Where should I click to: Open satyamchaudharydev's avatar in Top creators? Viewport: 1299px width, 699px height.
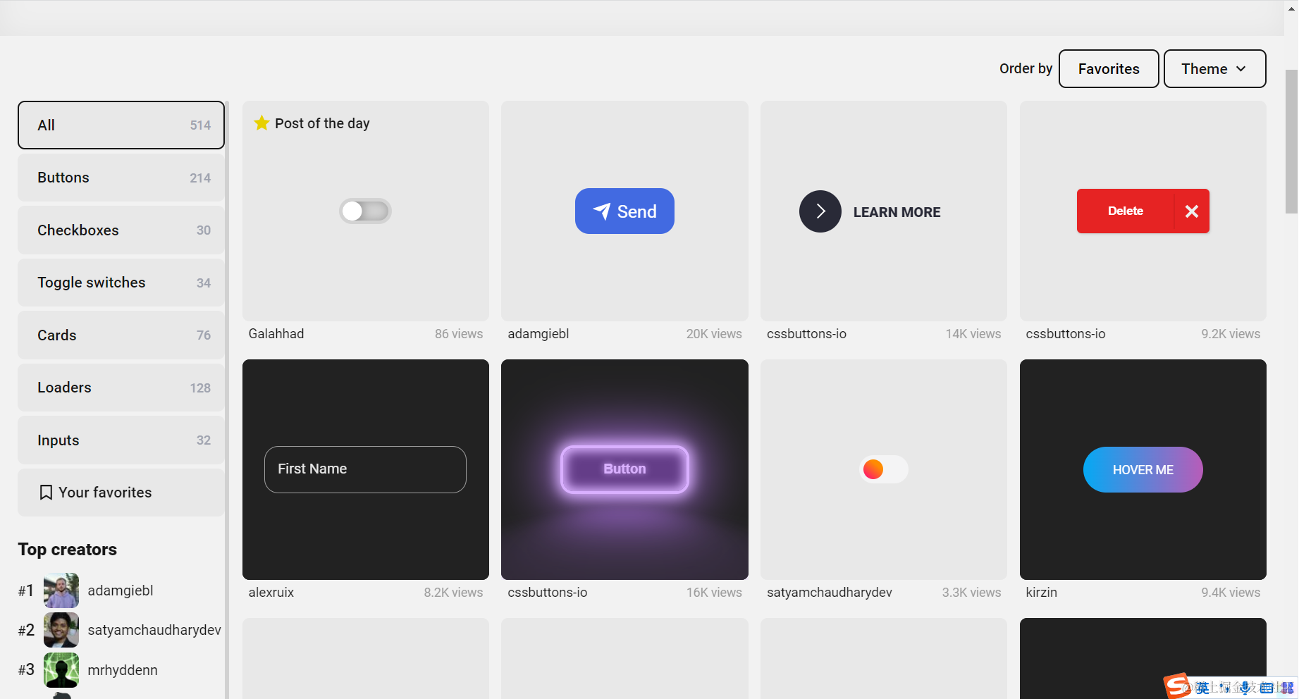(61, 630)
